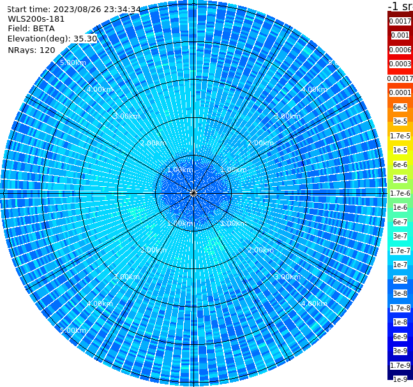This screenshot has width=413, height=387.
Task: Click the 1e-7 colorbar tick label
Action: (400, 265)
